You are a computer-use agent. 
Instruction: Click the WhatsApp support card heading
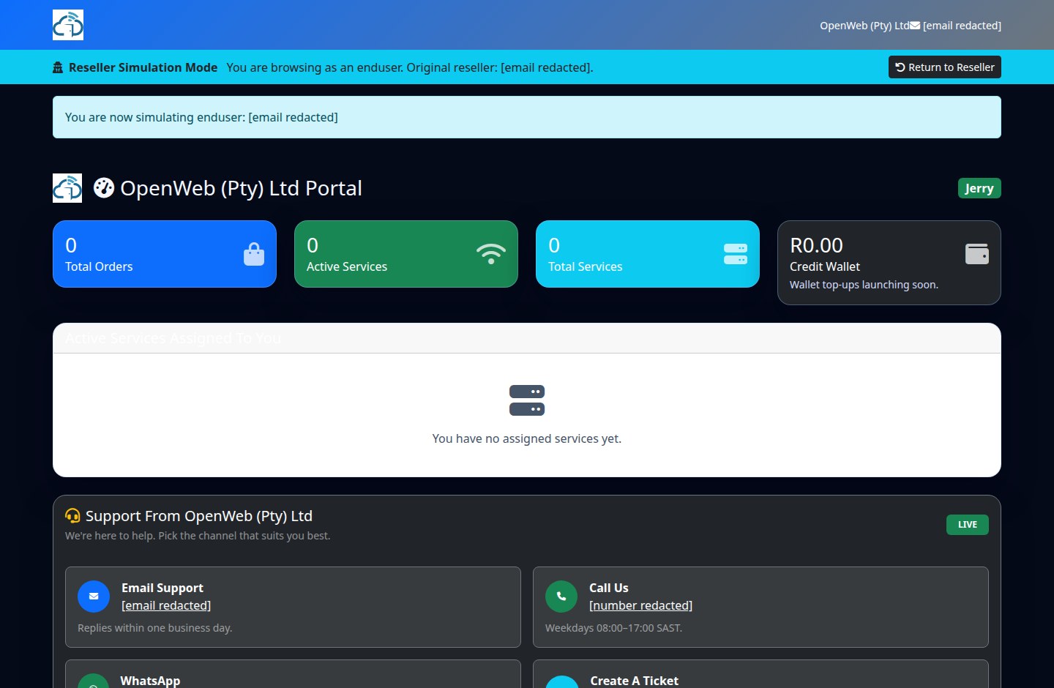150,681
